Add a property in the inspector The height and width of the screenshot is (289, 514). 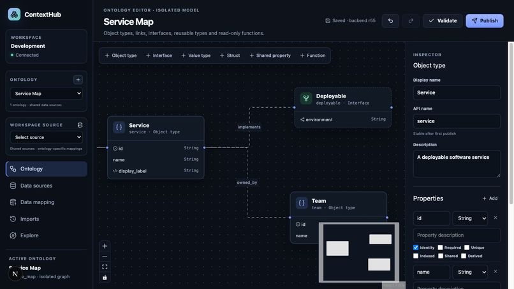490,198
